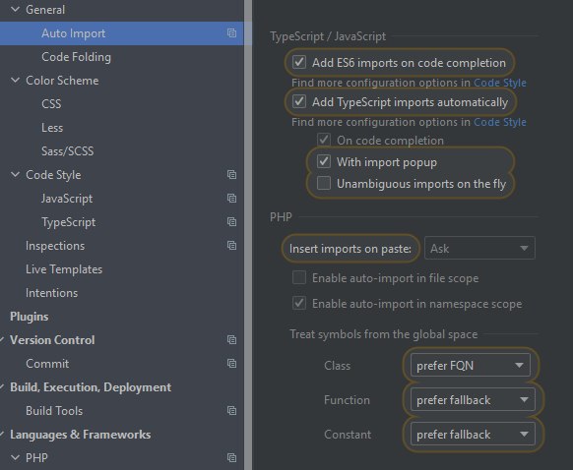
Task: Uncheck With import popup
Action: coord(324,161)
